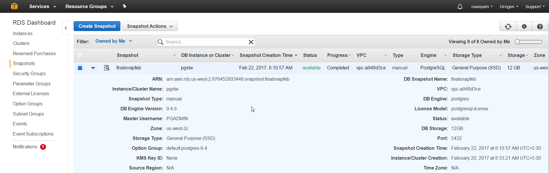Click the VPC column header
The height and width of the screenshot is (173, 549).
point(361,55)
